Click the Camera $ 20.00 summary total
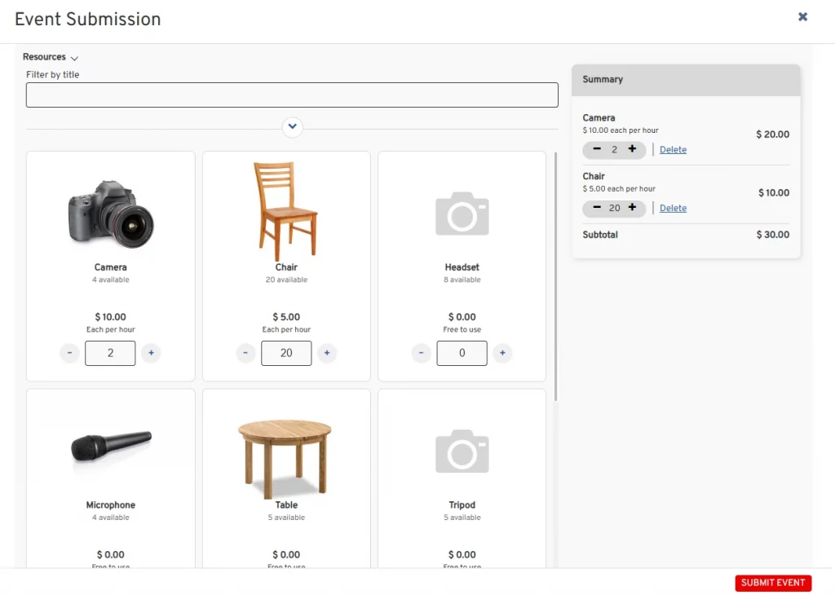This screenshot has width=835, height=595. 773,134
